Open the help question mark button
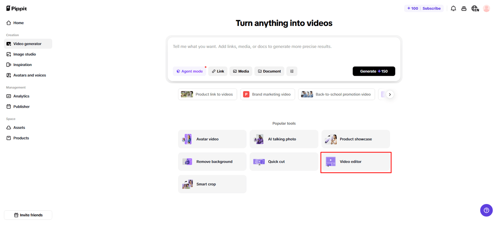 [x=486, y=210]
